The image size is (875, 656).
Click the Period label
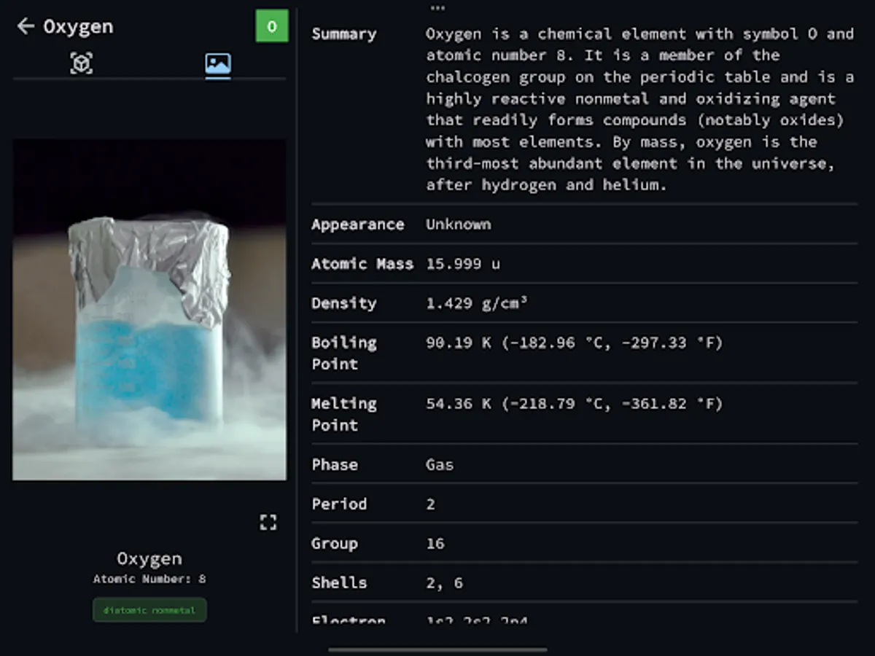[339, 504]
